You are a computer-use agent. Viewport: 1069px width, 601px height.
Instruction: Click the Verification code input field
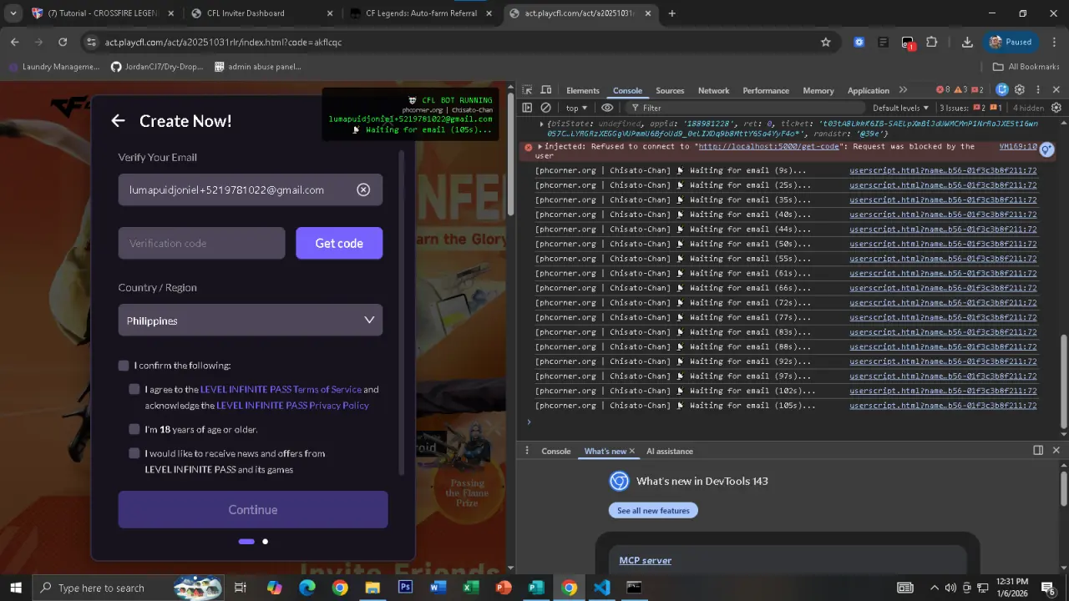tap(201, 243)
